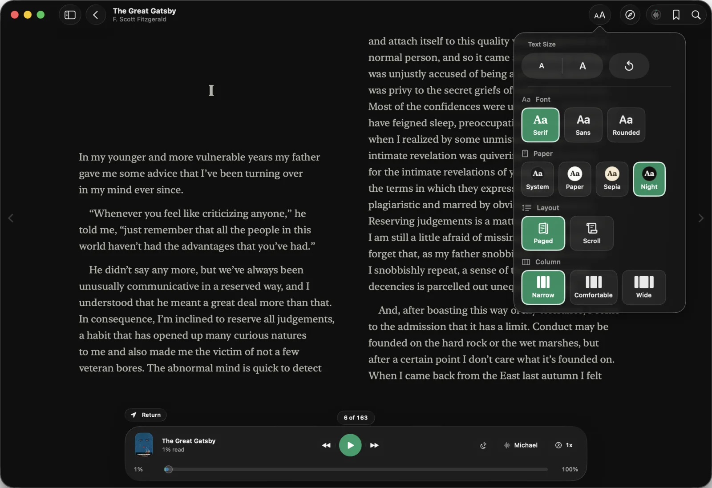Click the 1% read label
The height and width of the screenshot is (488, 712).
click(173, 450)
